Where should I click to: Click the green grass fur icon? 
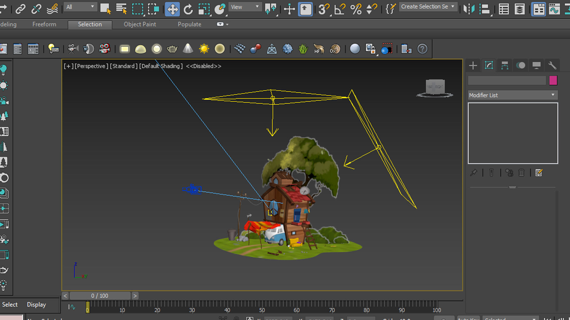point(303,49)
